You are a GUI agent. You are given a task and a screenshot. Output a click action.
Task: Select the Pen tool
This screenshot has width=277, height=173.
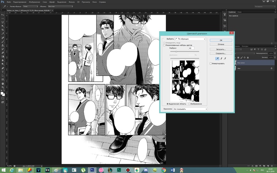click(3, 68)
